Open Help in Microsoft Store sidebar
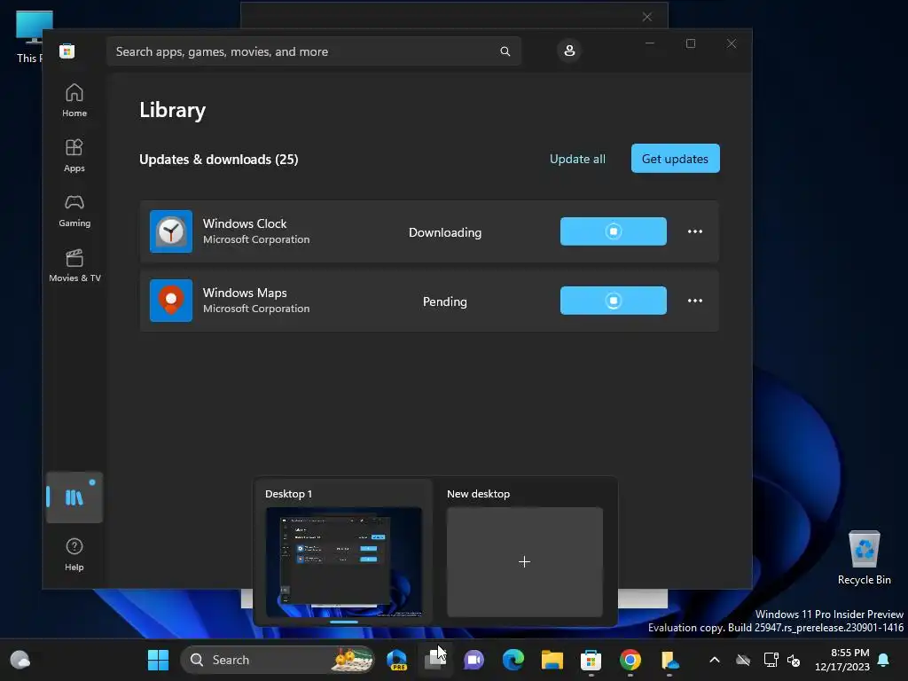Viewport: 908px width, 681px height. [x=74, y=554]
